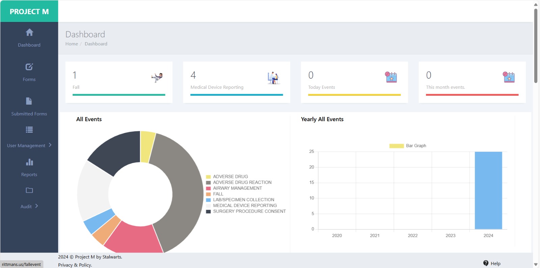Click the Today Events calendar icon

[391, 77]
